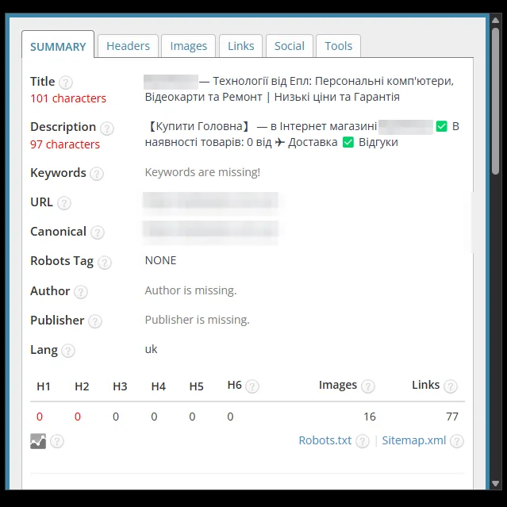Click the help icon next to Keywords

click(97, 174)
